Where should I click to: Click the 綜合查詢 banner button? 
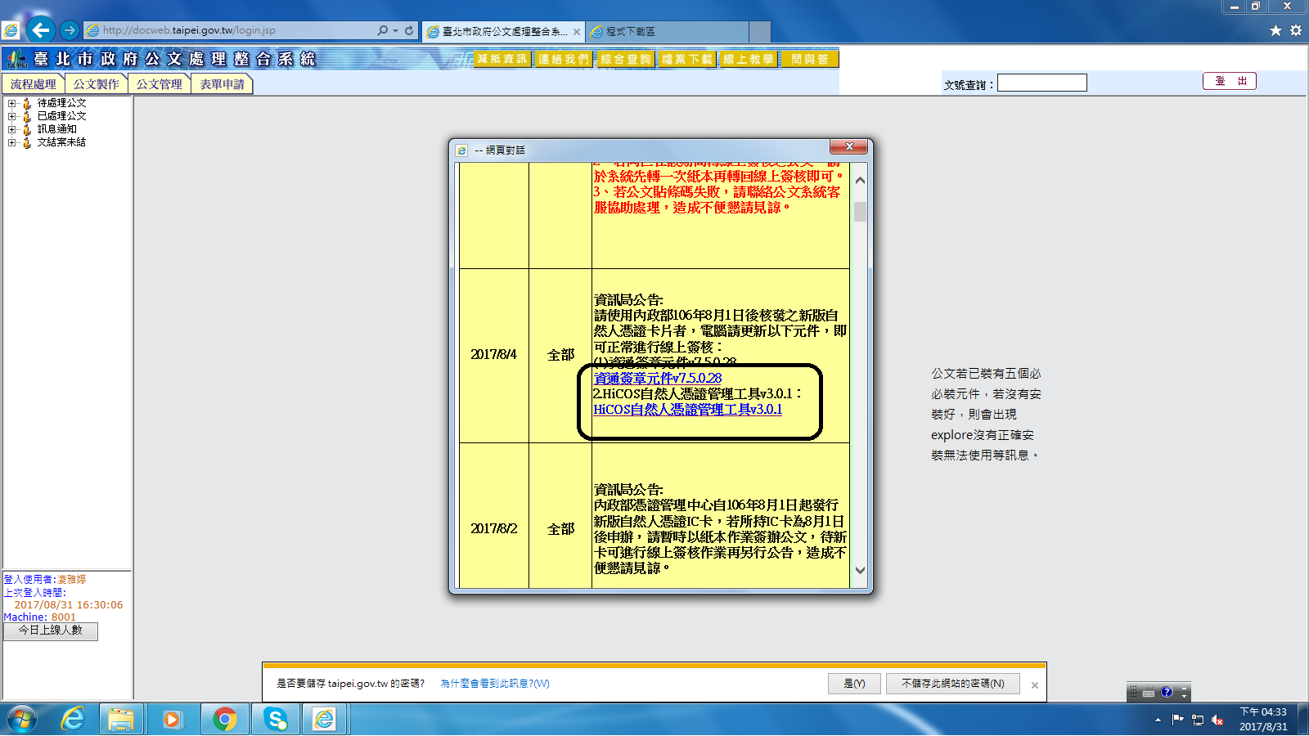coord(625,59)
